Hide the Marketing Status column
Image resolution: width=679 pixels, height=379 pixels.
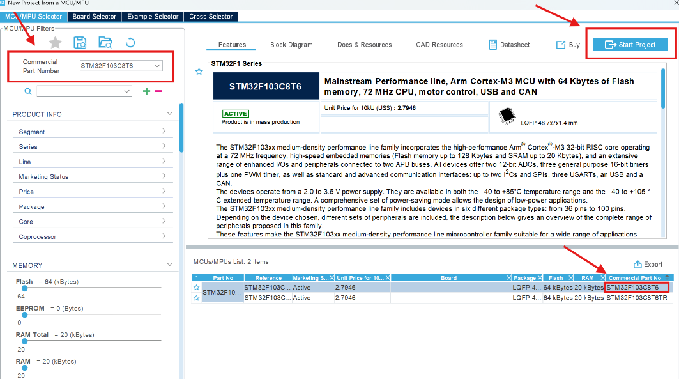[x=332, y=277]
